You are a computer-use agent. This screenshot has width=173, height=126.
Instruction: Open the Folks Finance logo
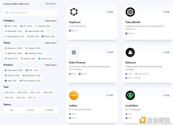tap(74, 52)
